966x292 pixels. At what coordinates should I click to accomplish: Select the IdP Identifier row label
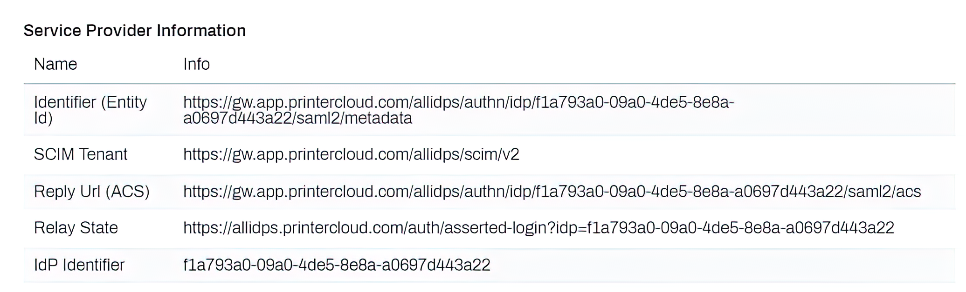(79, 265)
